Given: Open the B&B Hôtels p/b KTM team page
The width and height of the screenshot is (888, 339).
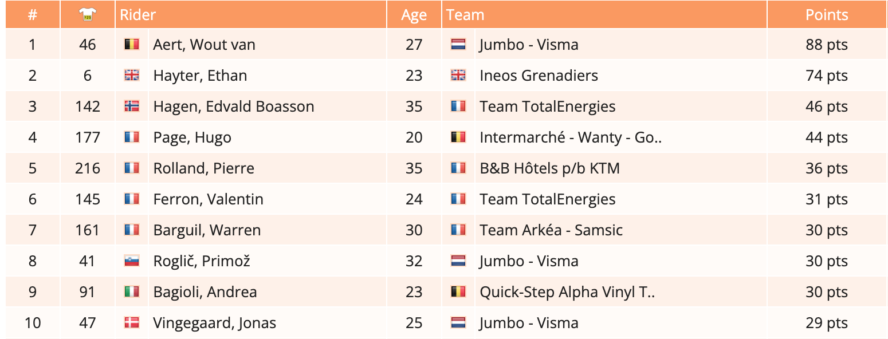Looking at the screenshot, I should [x=549, y=168].
